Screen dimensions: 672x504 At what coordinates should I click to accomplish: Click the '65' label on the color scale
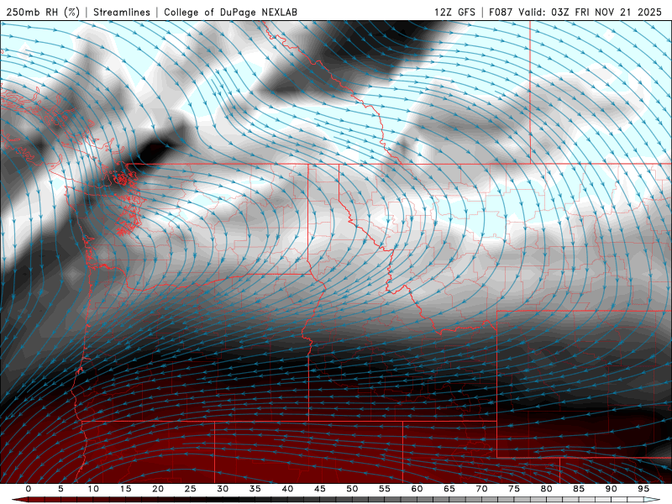[449, 489]
